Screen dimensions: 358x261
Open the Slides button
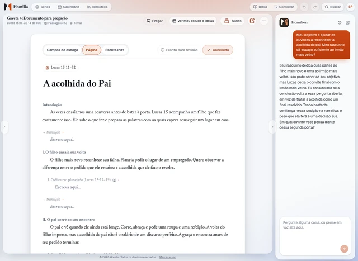[x=233, y=21]
